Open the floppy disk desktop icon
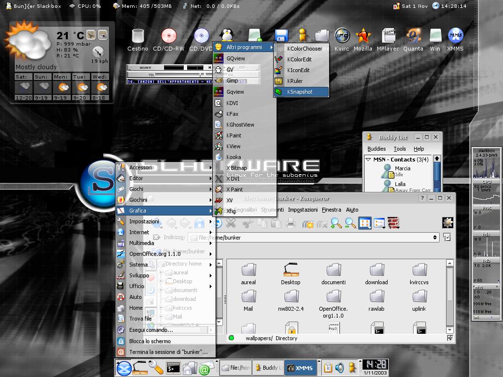503x377 pixels. [281, 35]
